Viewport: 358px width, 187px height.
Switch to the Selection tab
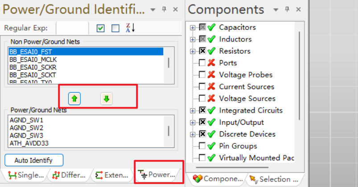275,179
